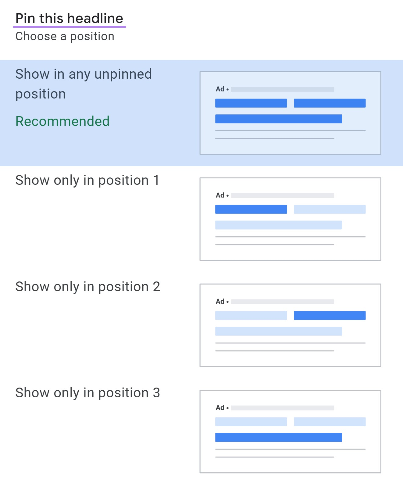Click the 'Ad' badge in position 2 preview
Viewport: 403px width, 487px height.
tap(219, 301)
